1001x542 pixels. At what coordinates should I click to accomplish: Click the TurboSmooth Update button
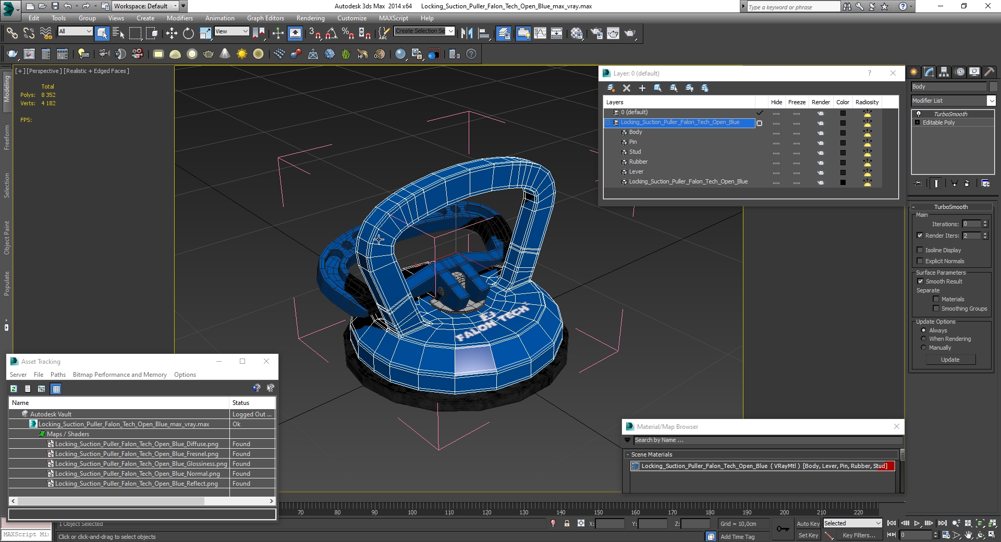pyautogui.click(x=950, y=360)
